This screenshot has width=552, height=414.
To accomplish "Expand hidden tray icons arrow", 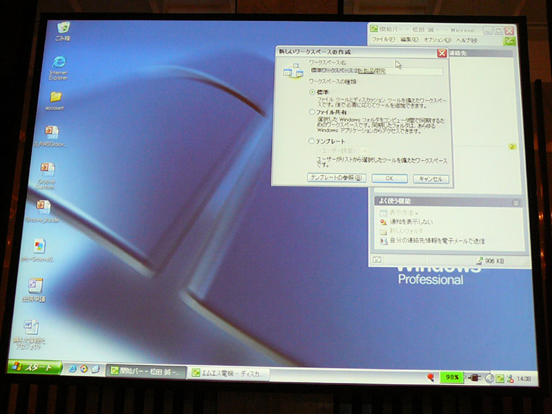I will (489, 378).
